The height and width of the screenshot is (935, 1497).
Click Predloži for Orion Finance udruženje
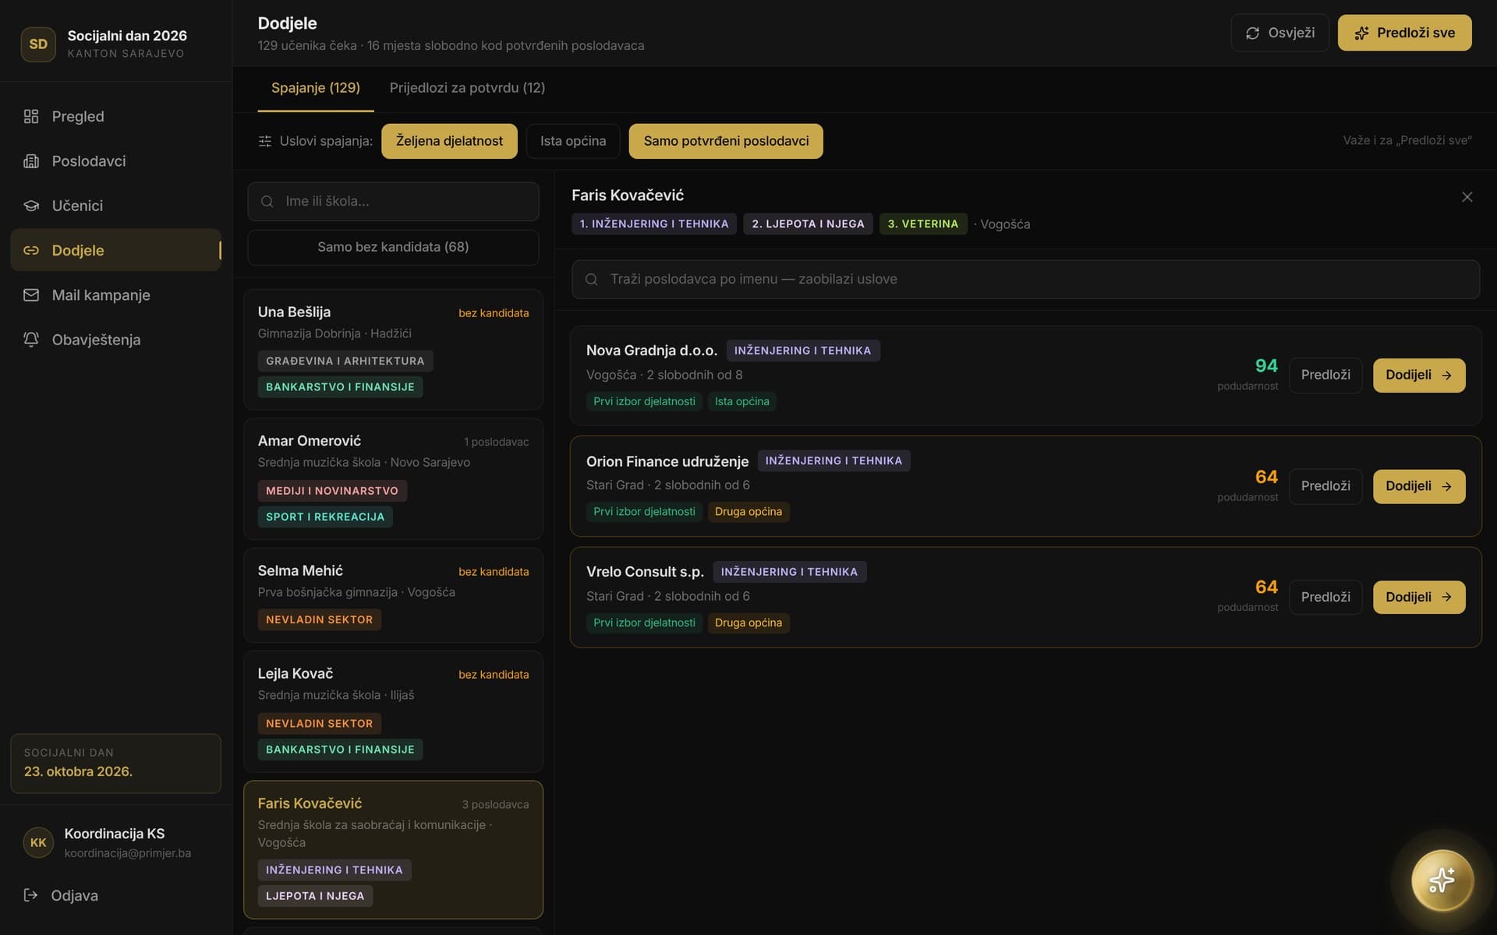pos(1325,486)
